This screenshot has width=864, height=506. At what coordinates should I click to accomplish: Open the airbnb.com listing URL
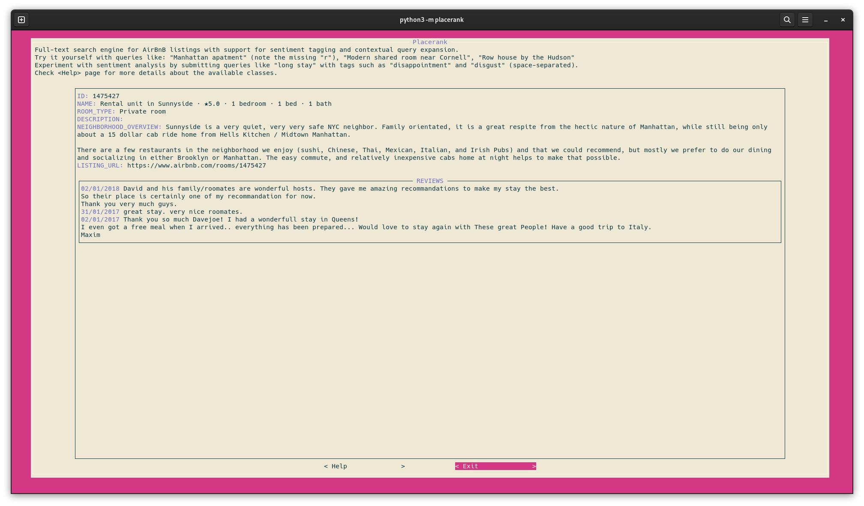click(196, 165)
